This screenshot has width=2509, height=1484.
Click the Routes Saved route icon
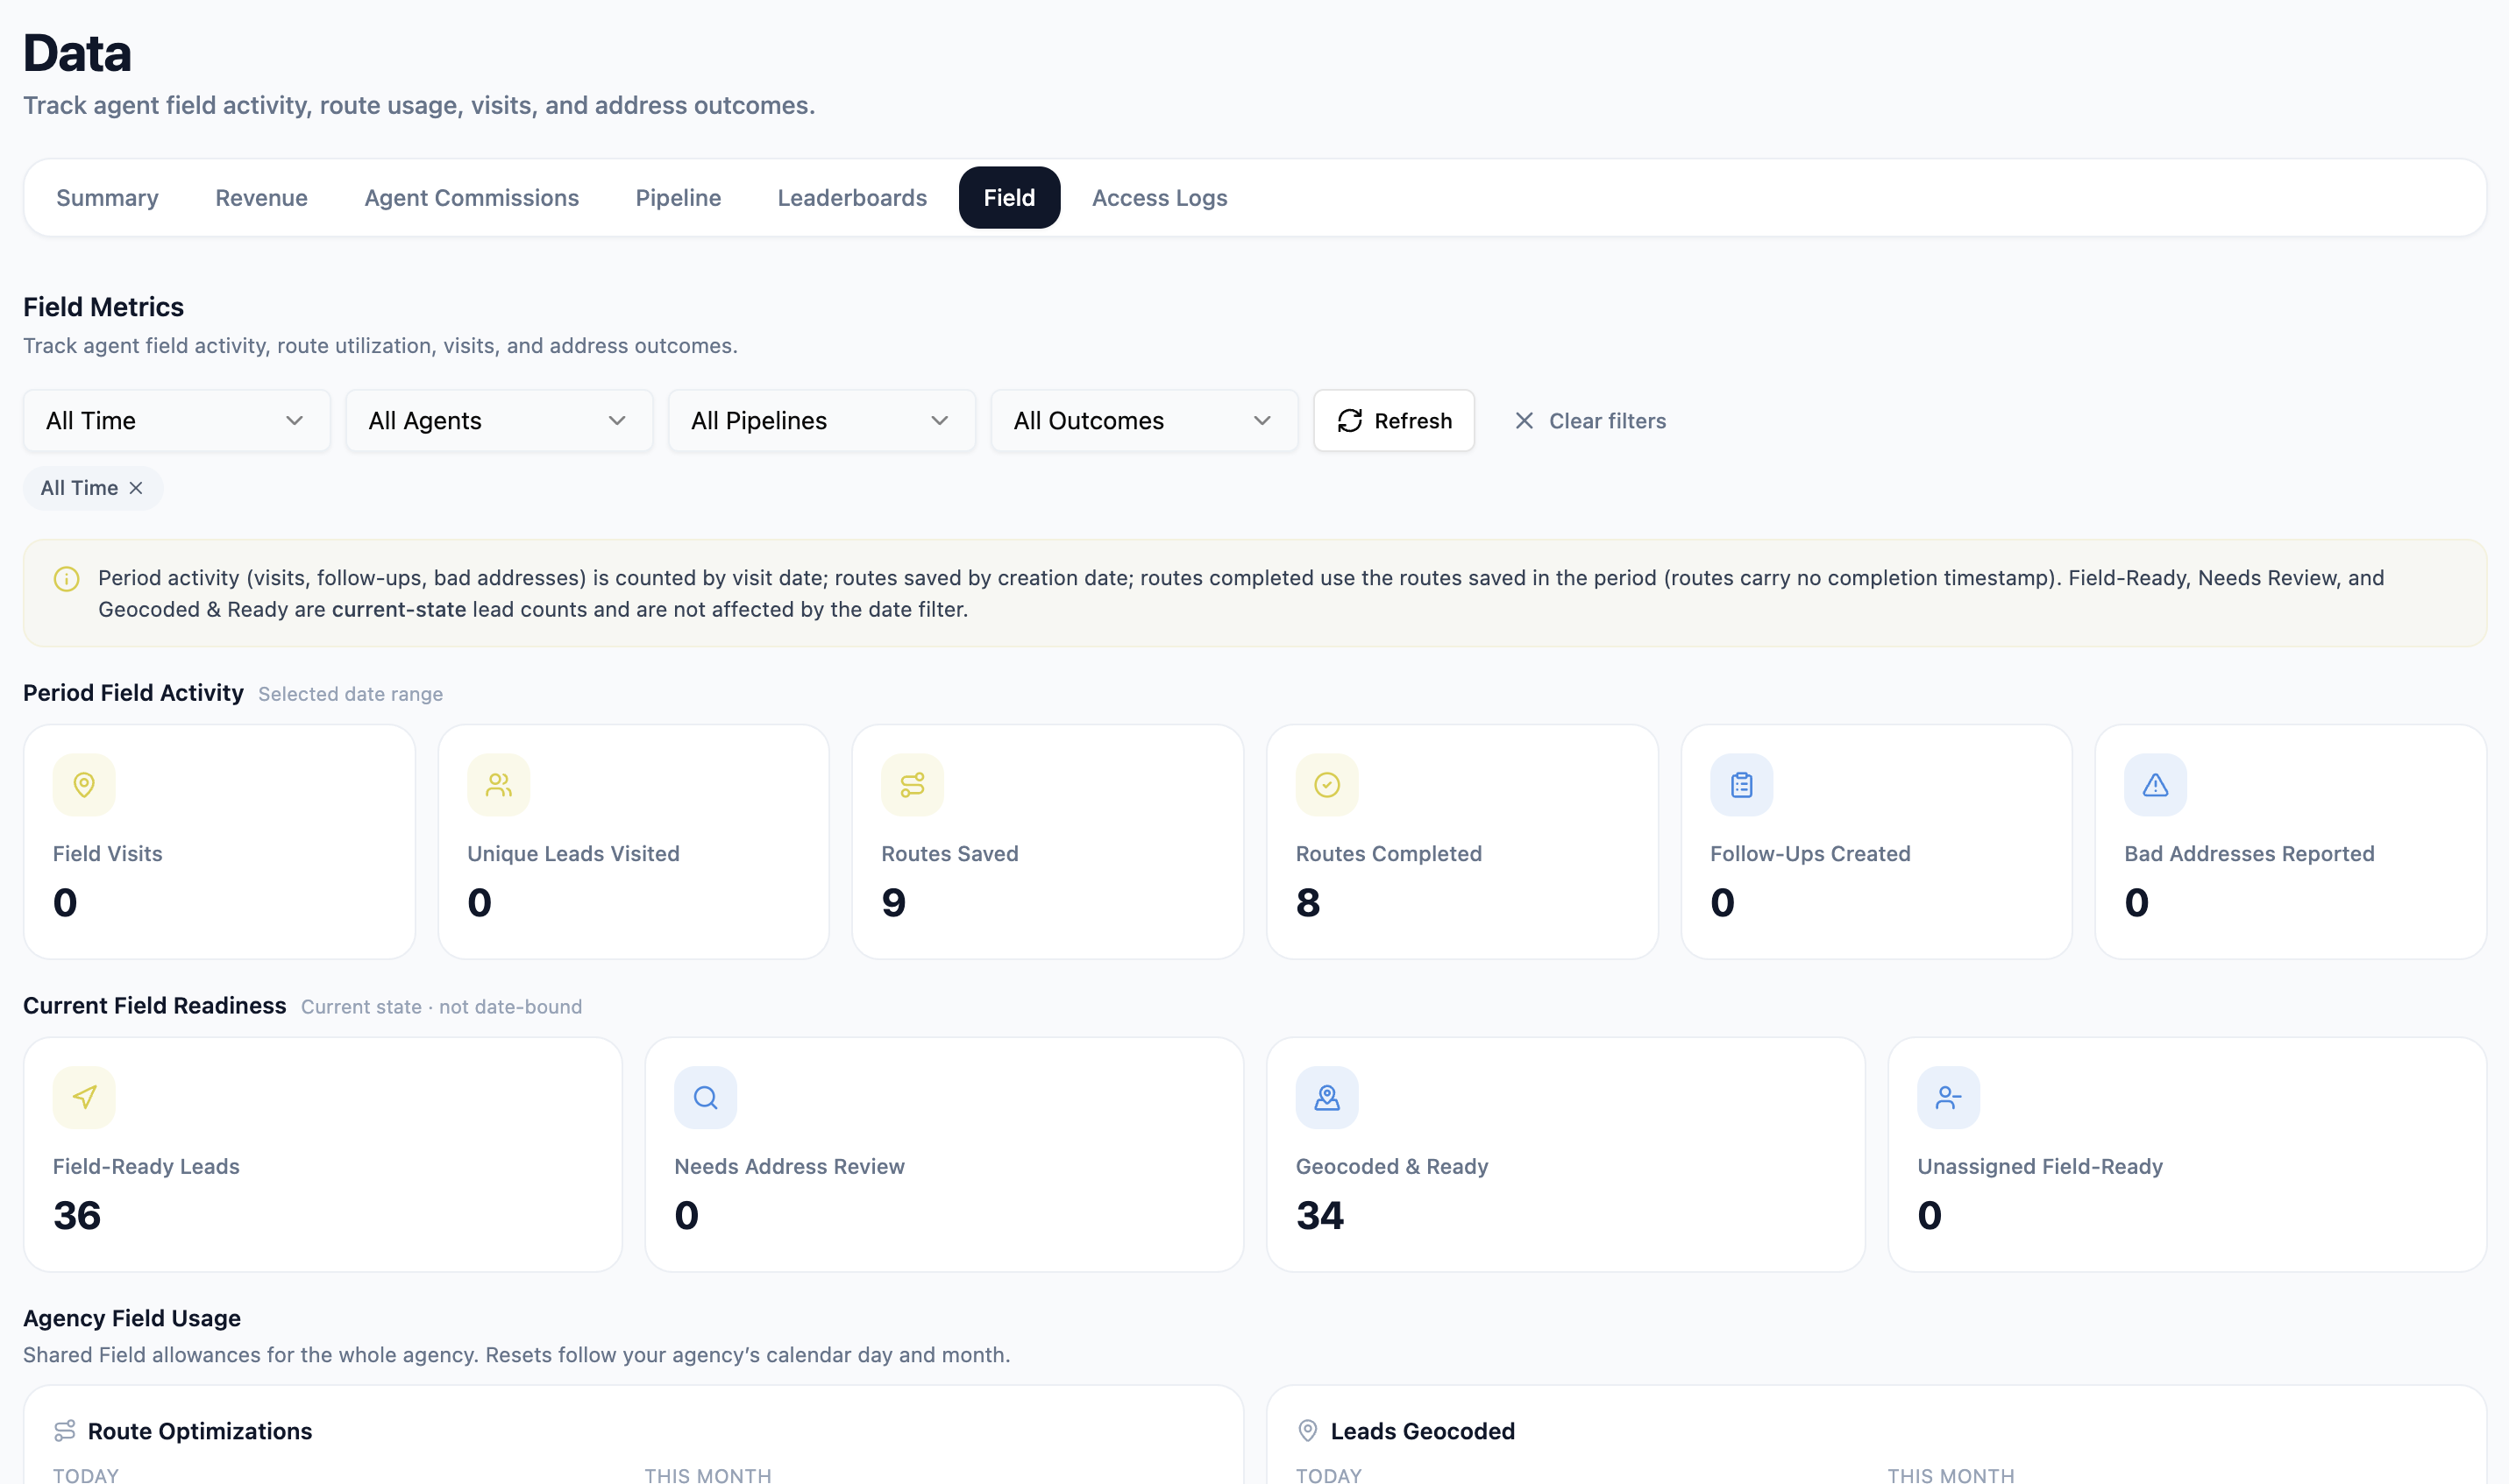[x=913, y=785]
